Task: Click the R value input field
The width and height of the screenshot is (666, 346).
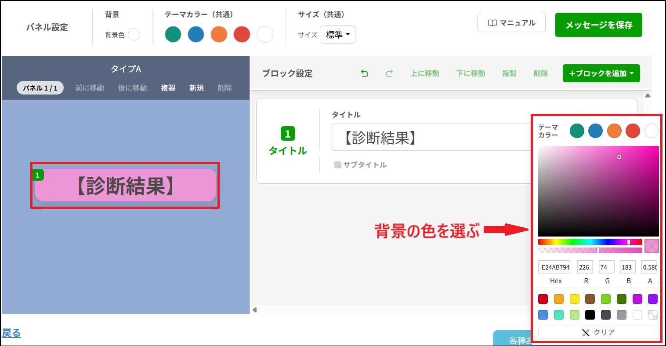Action: click(585, 267)
